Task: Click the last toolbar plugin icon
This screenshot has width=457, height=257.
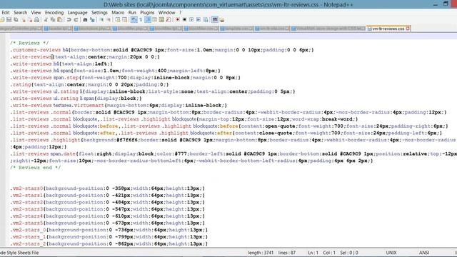Action: (222, 19)
